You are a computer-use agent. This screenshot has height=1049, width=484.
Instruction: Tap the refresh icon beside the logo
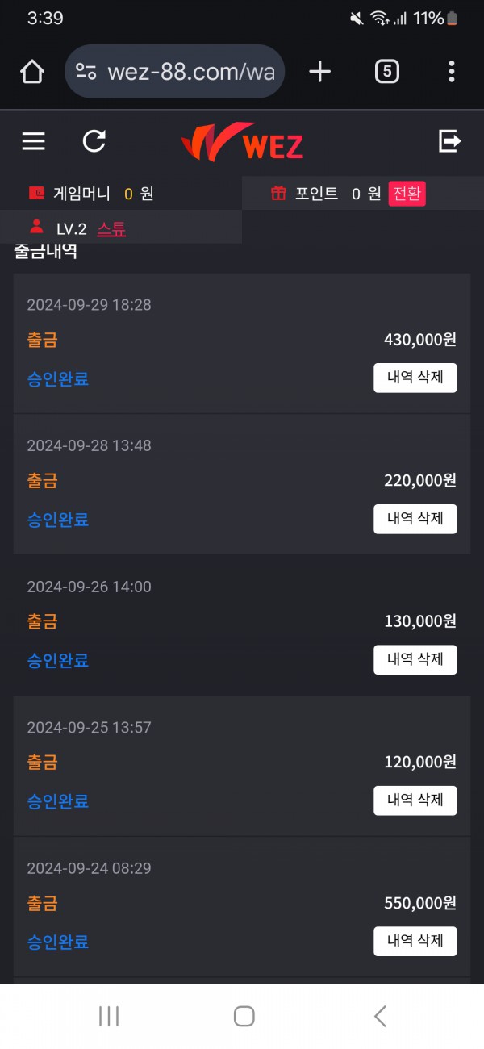pos(94,141)
